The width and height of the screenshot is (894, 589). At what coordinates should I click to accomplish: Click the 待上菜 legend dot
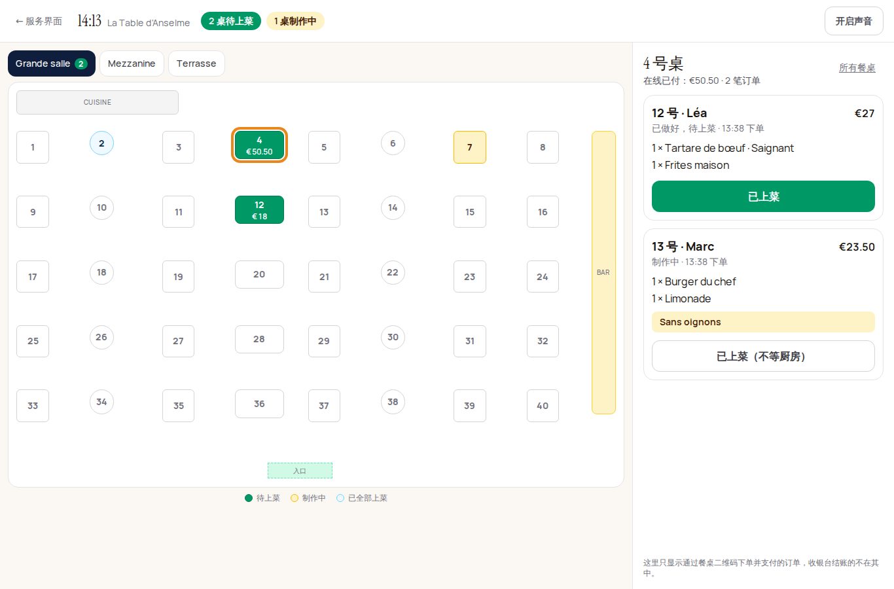pos(249,498)
